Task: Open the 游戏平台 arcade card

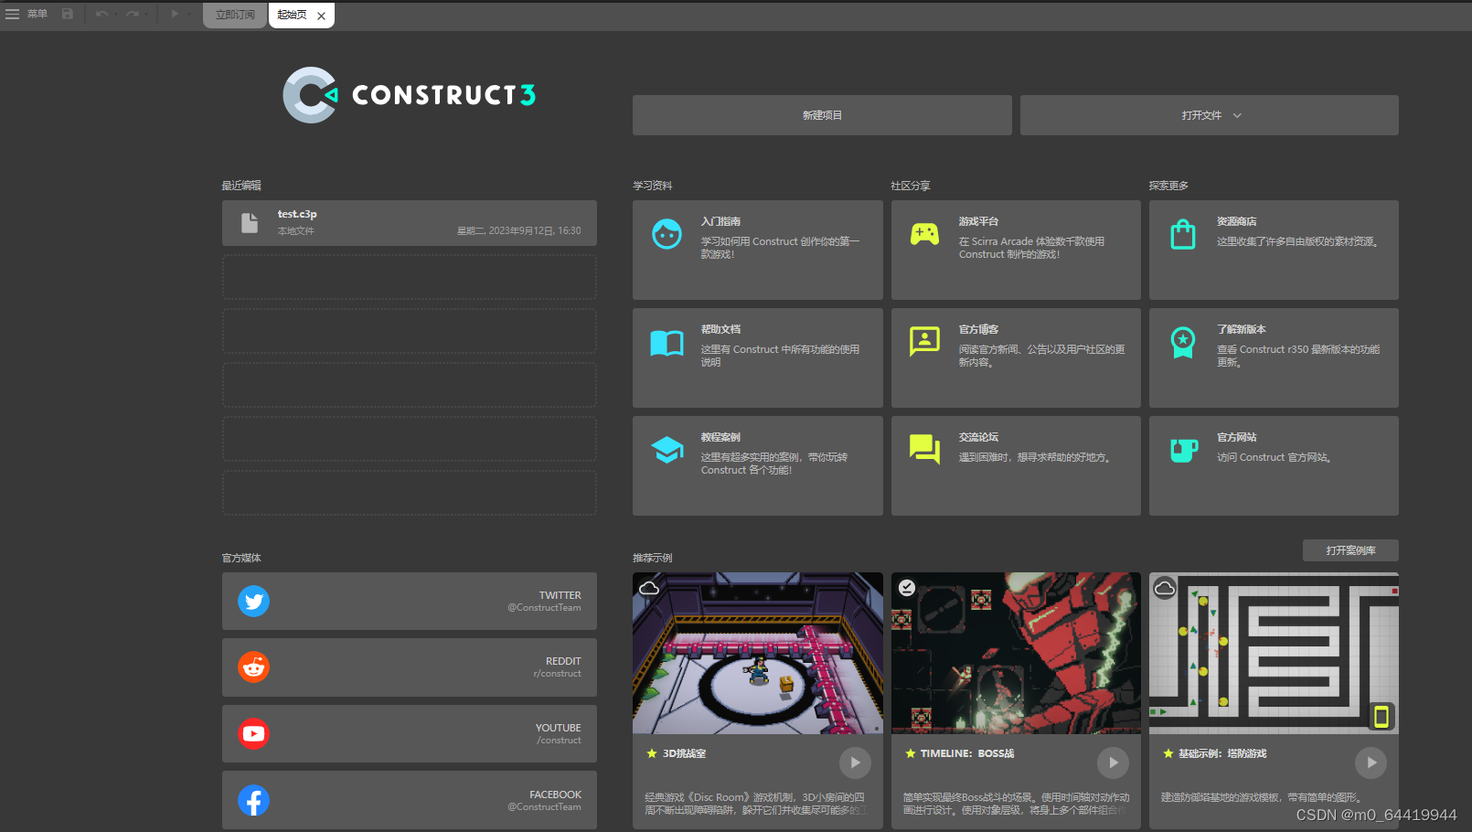Action: click(1016, 250)
